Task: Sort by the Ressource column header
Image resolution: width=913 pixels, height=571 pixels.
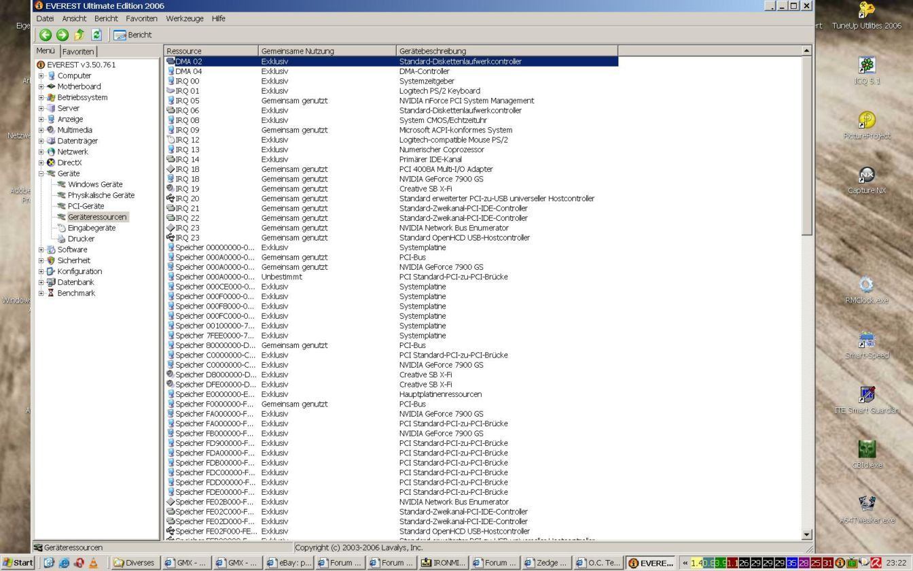Action: pos(211,51)
